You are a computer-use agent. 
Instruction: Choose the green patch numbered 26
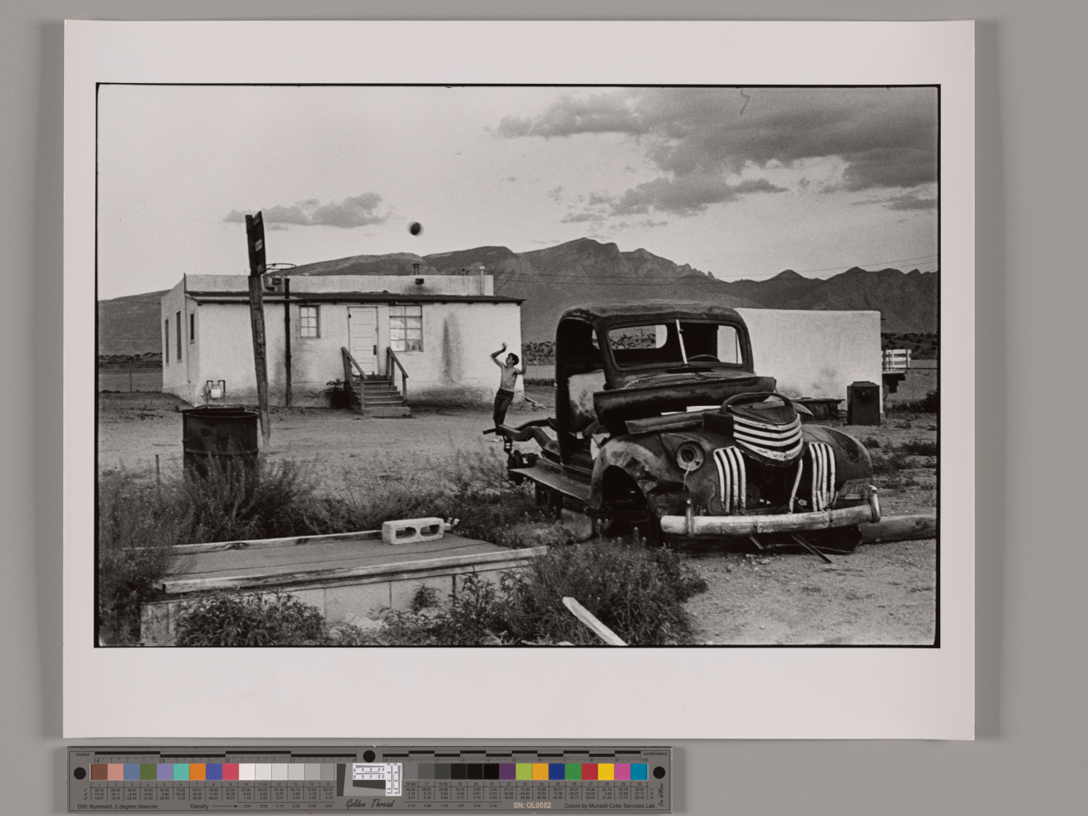573,772
